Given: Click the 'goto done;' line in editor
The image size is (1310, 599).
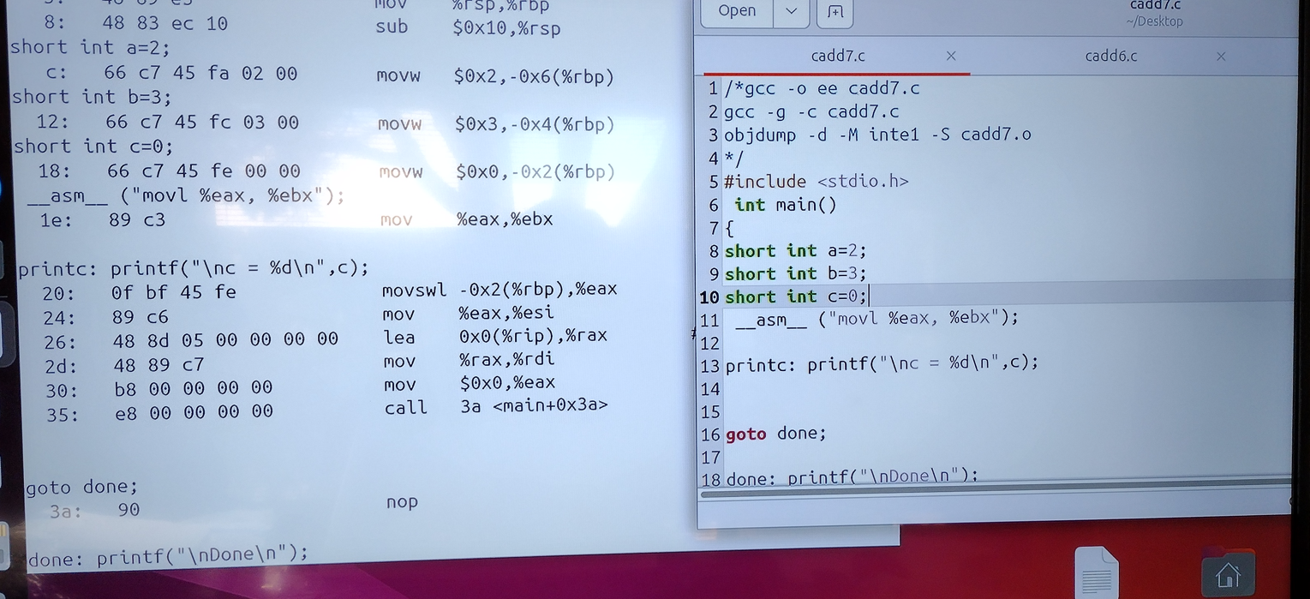Looking at the screenshot, I should point(775,434).
